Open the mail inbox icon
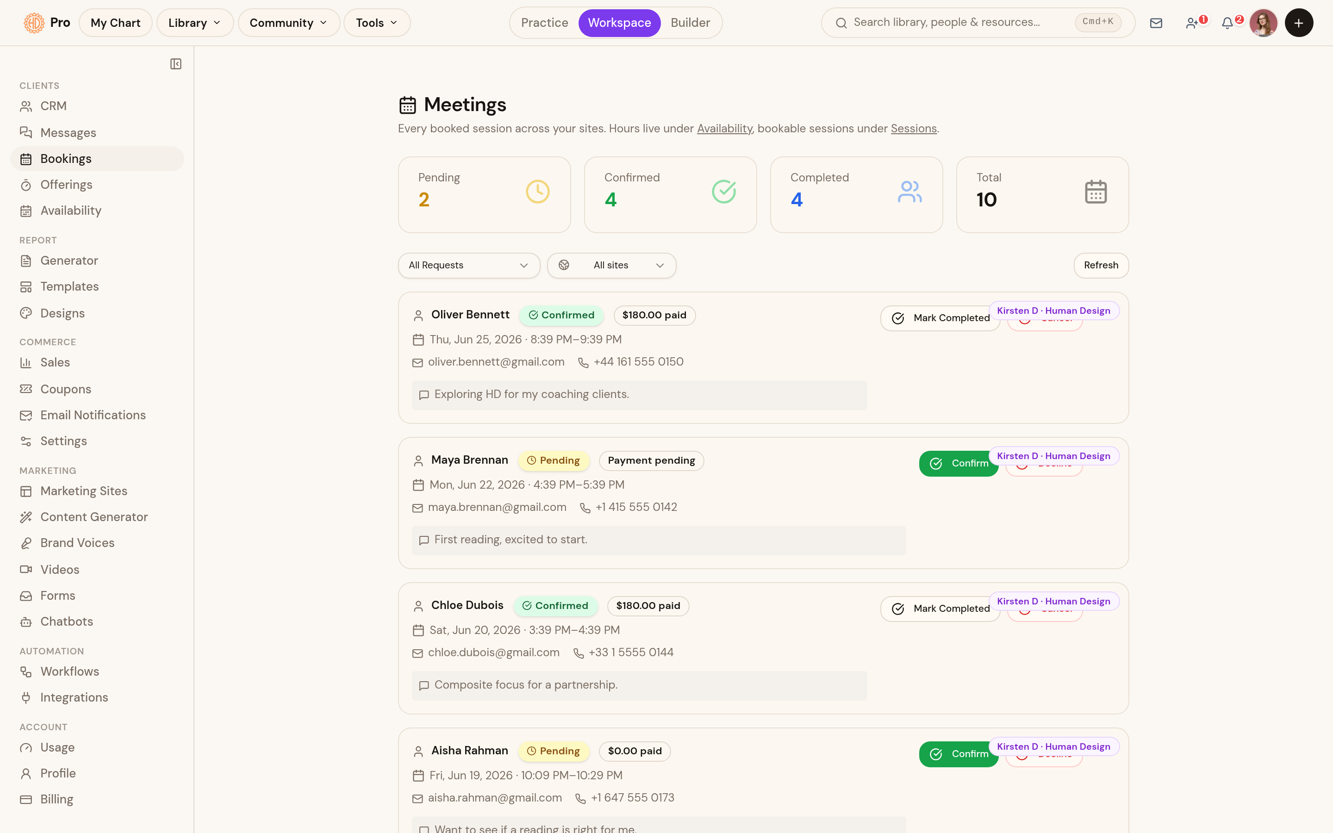The image size is (1333, 833). (x=1156, y=23)
